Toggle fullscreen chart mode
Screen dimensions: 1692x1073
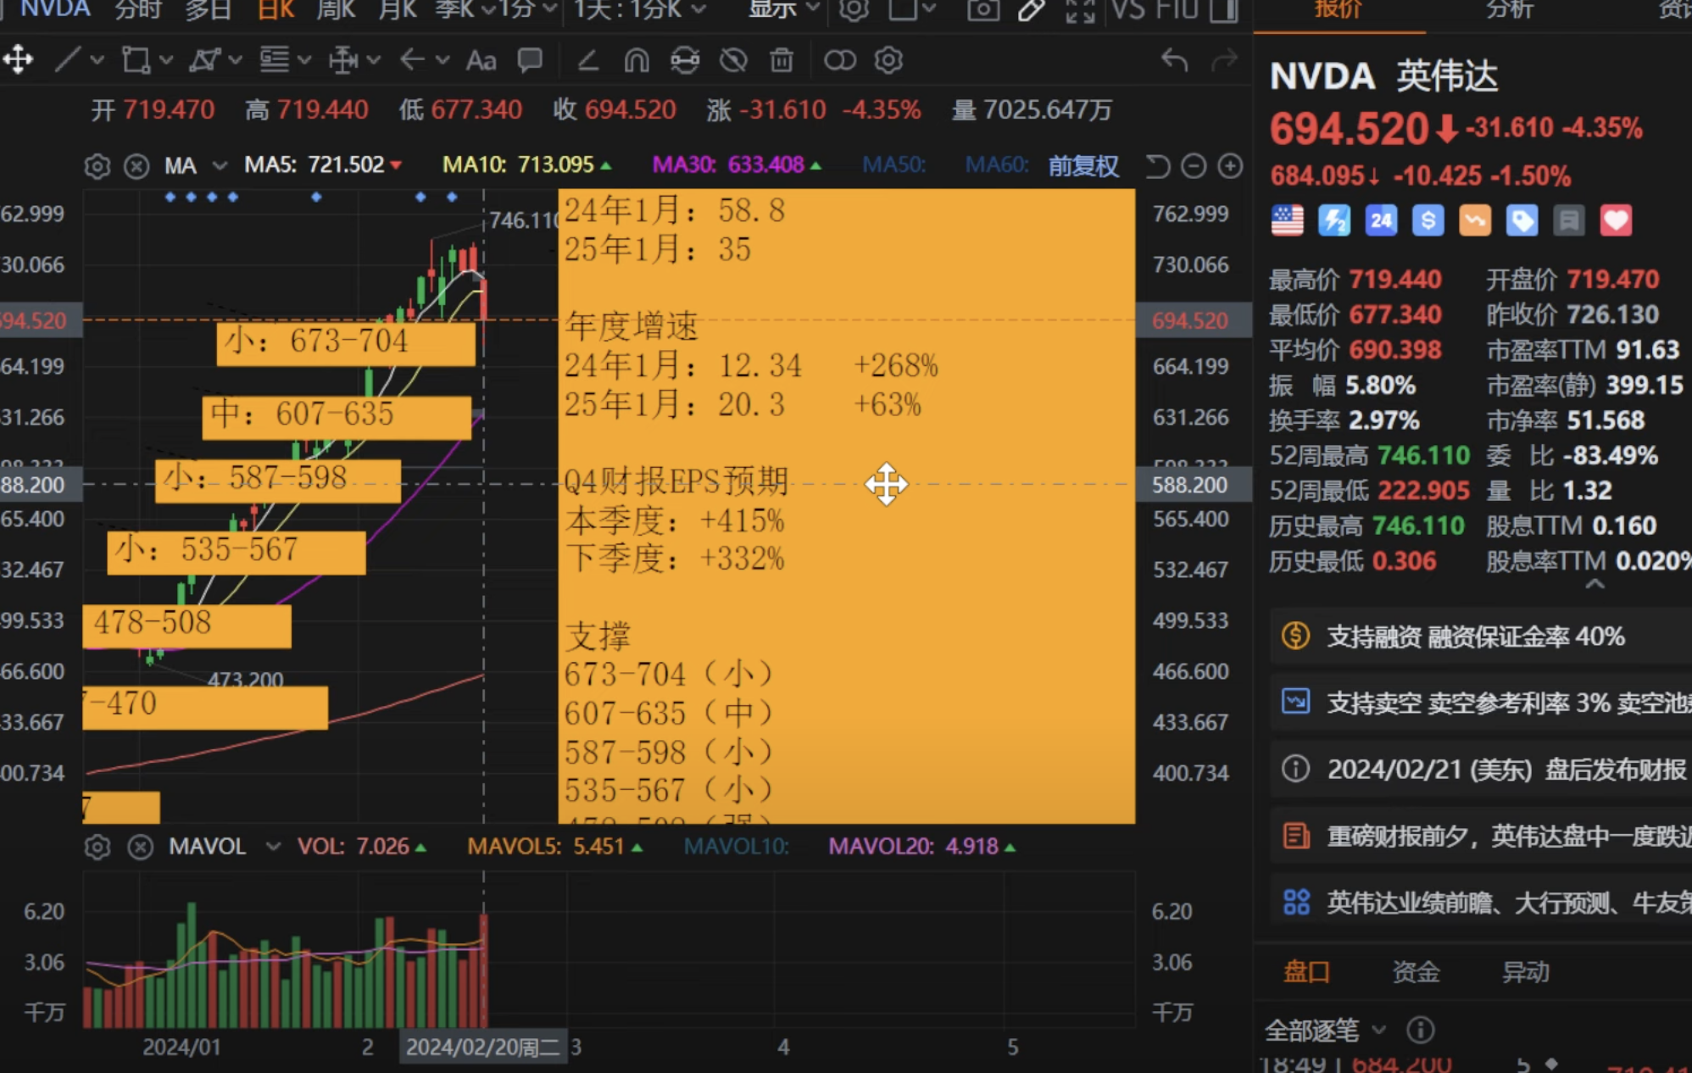pyautogui.click(x=1079, y=10)
